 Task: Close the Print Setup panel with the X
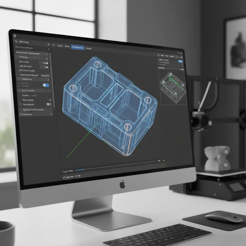point(48,44)
